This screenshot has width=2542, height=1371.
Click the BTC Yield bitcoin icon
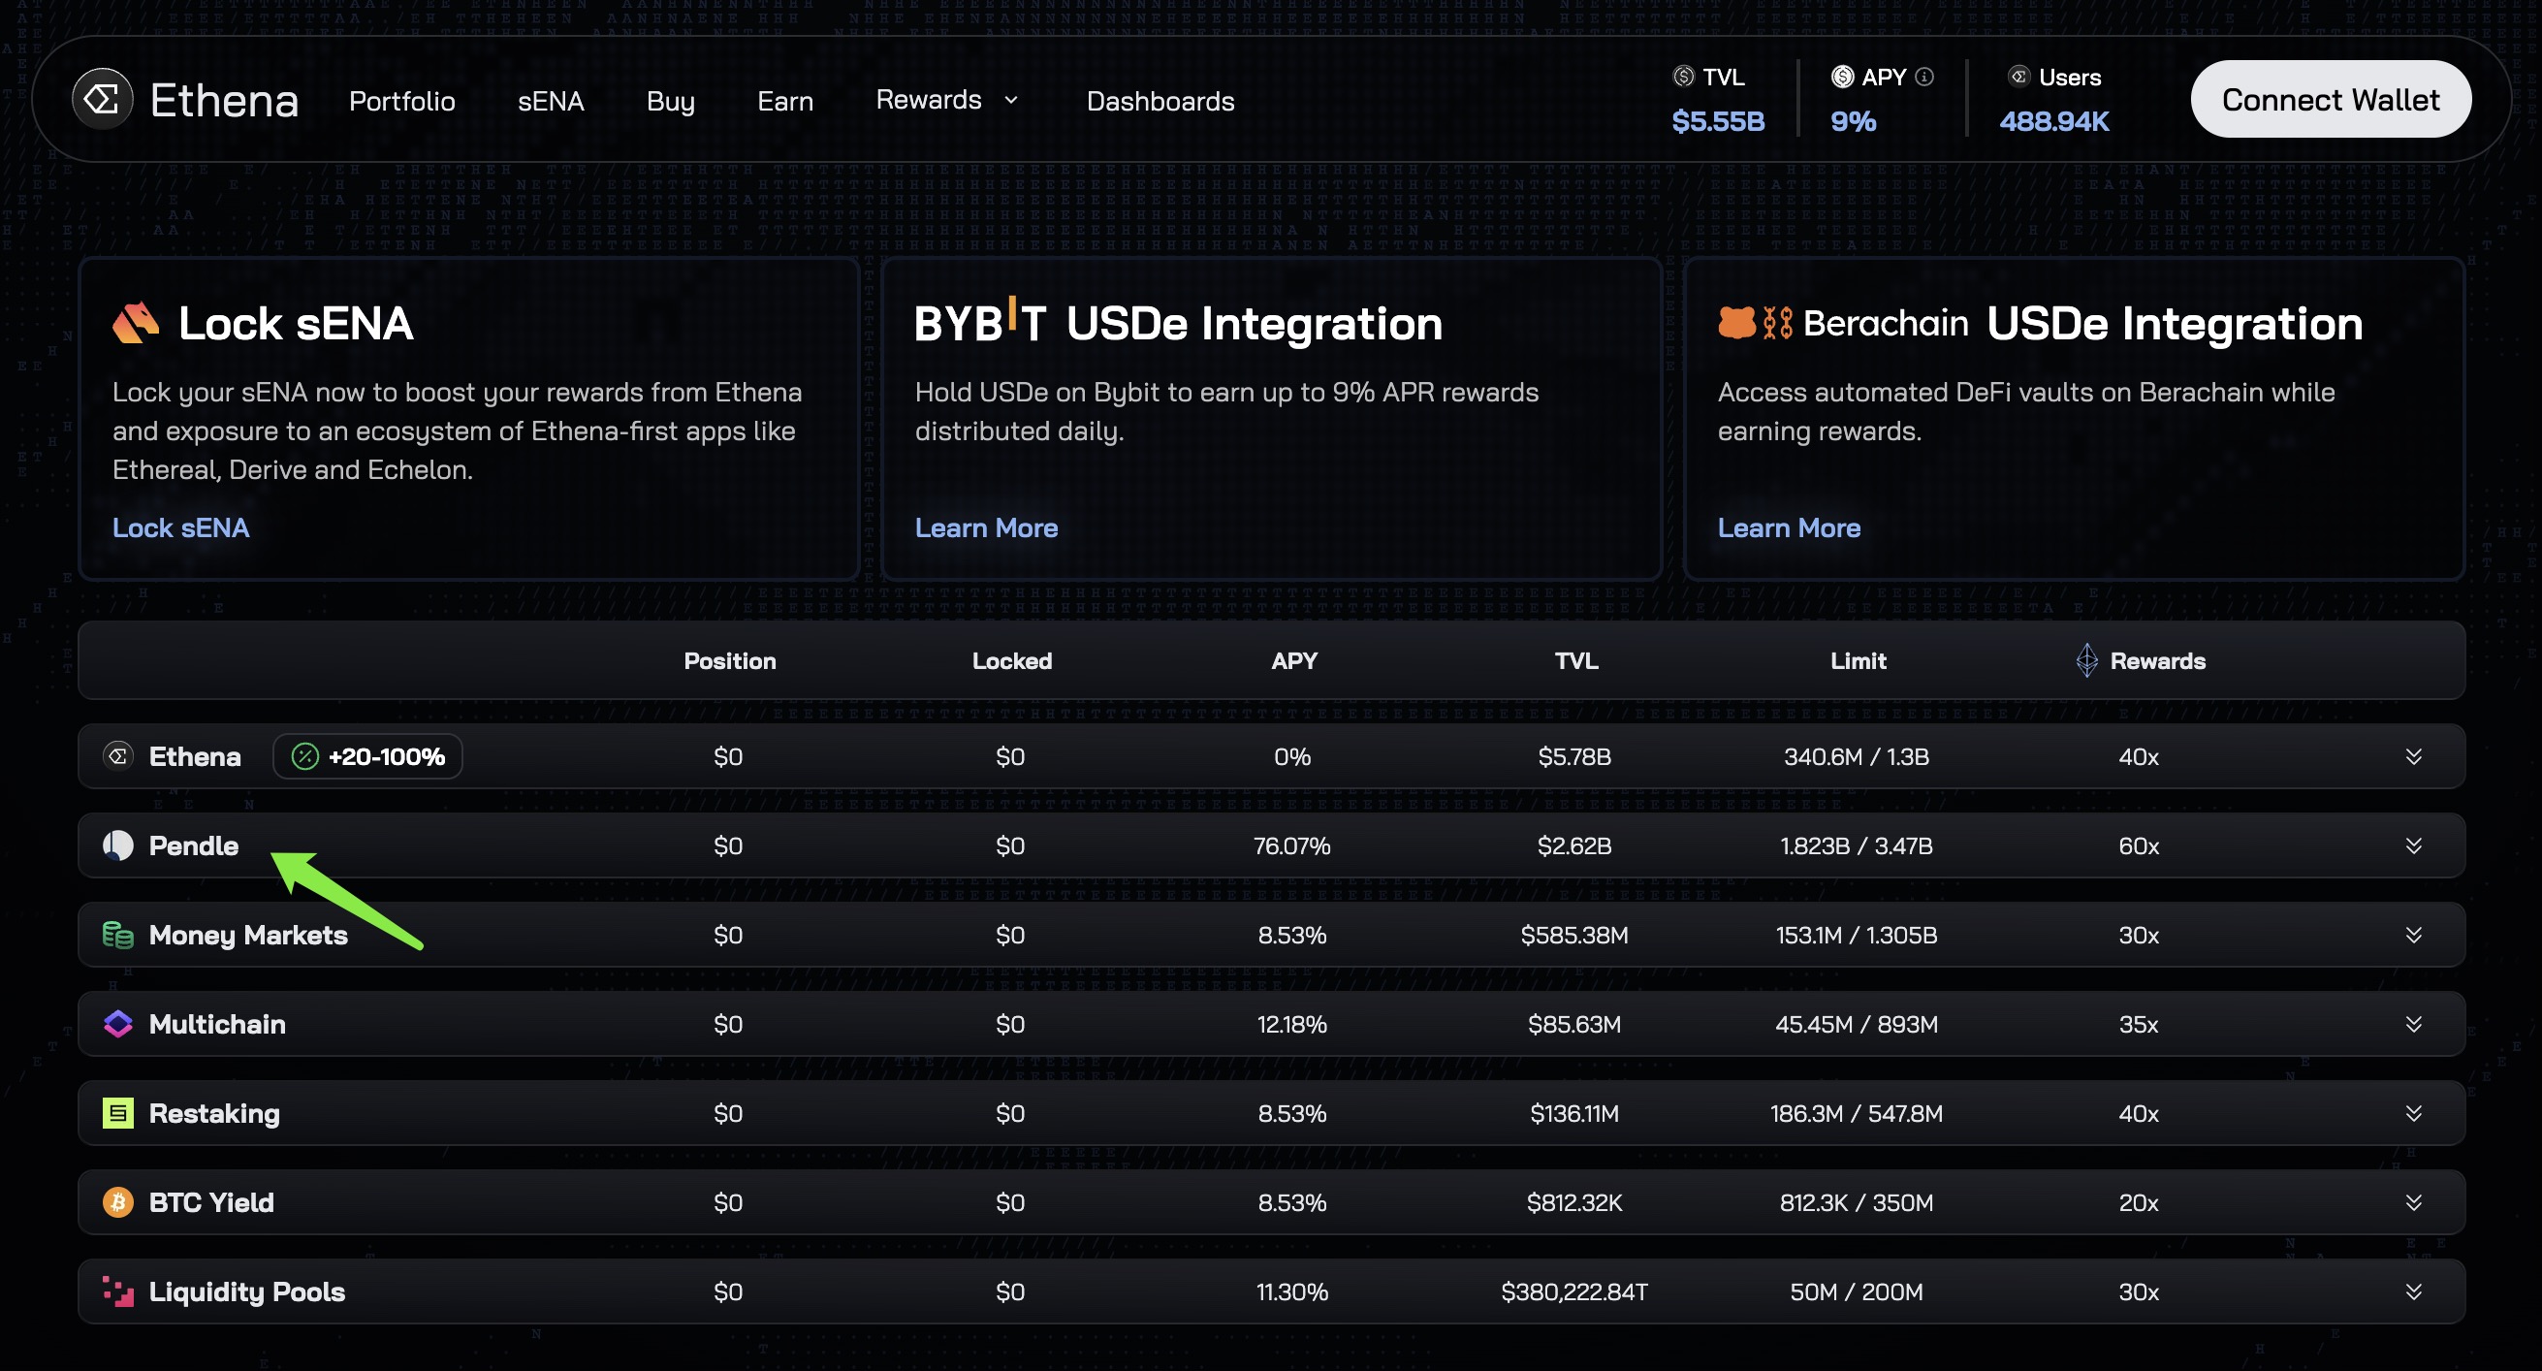click(x=117, y=1201)
